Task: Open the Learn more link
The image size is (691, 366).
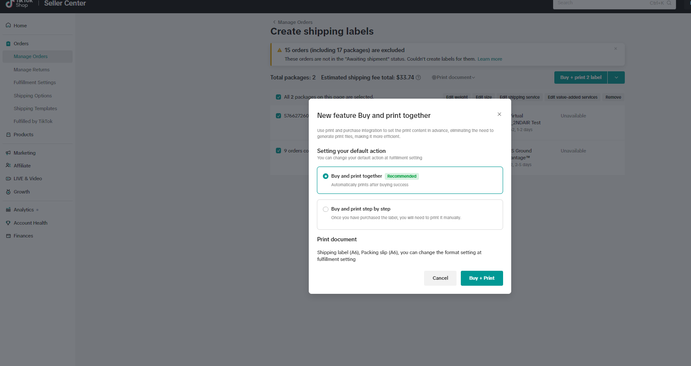Action: [x=489, y=59]
